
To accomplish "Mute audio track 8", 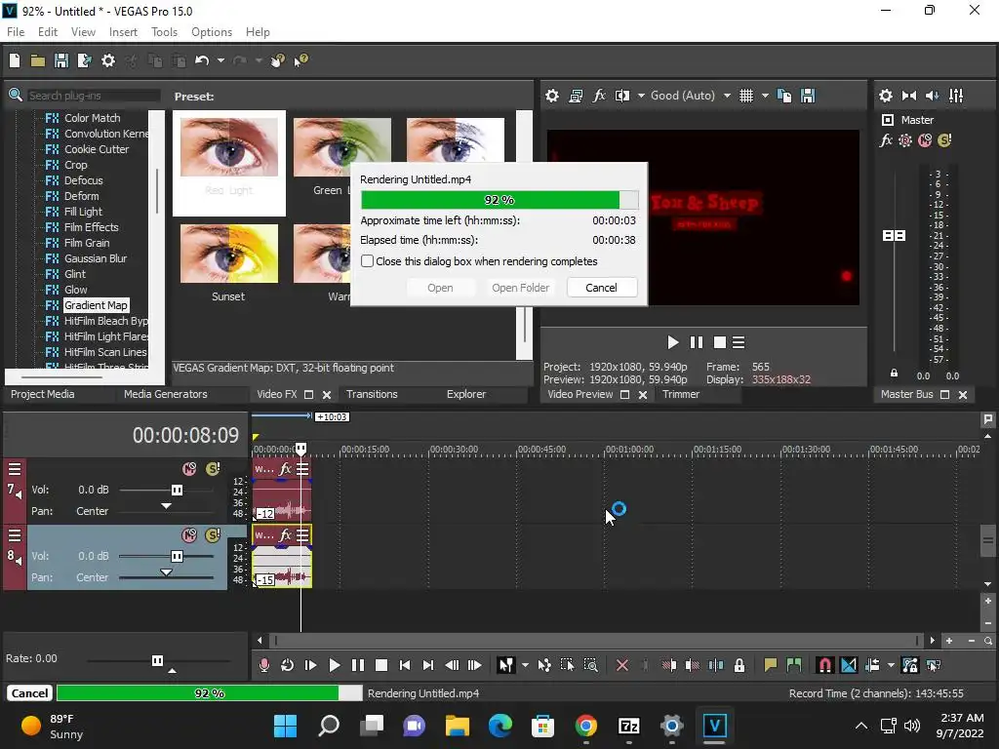I will coord(189,535).
